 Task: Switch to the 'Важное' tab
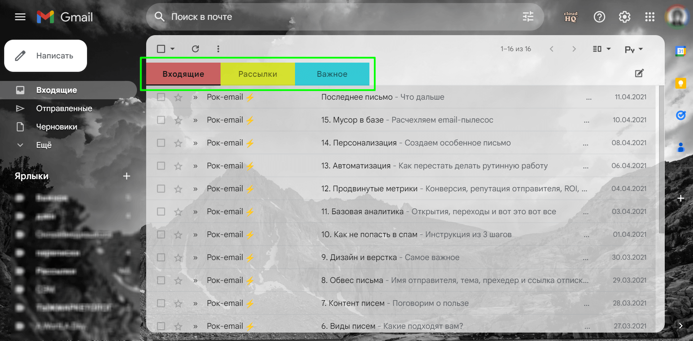coord(332,74)
